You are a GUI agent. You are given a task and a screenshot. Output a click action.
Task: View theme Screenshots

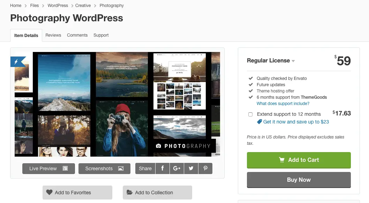[105, 169]
